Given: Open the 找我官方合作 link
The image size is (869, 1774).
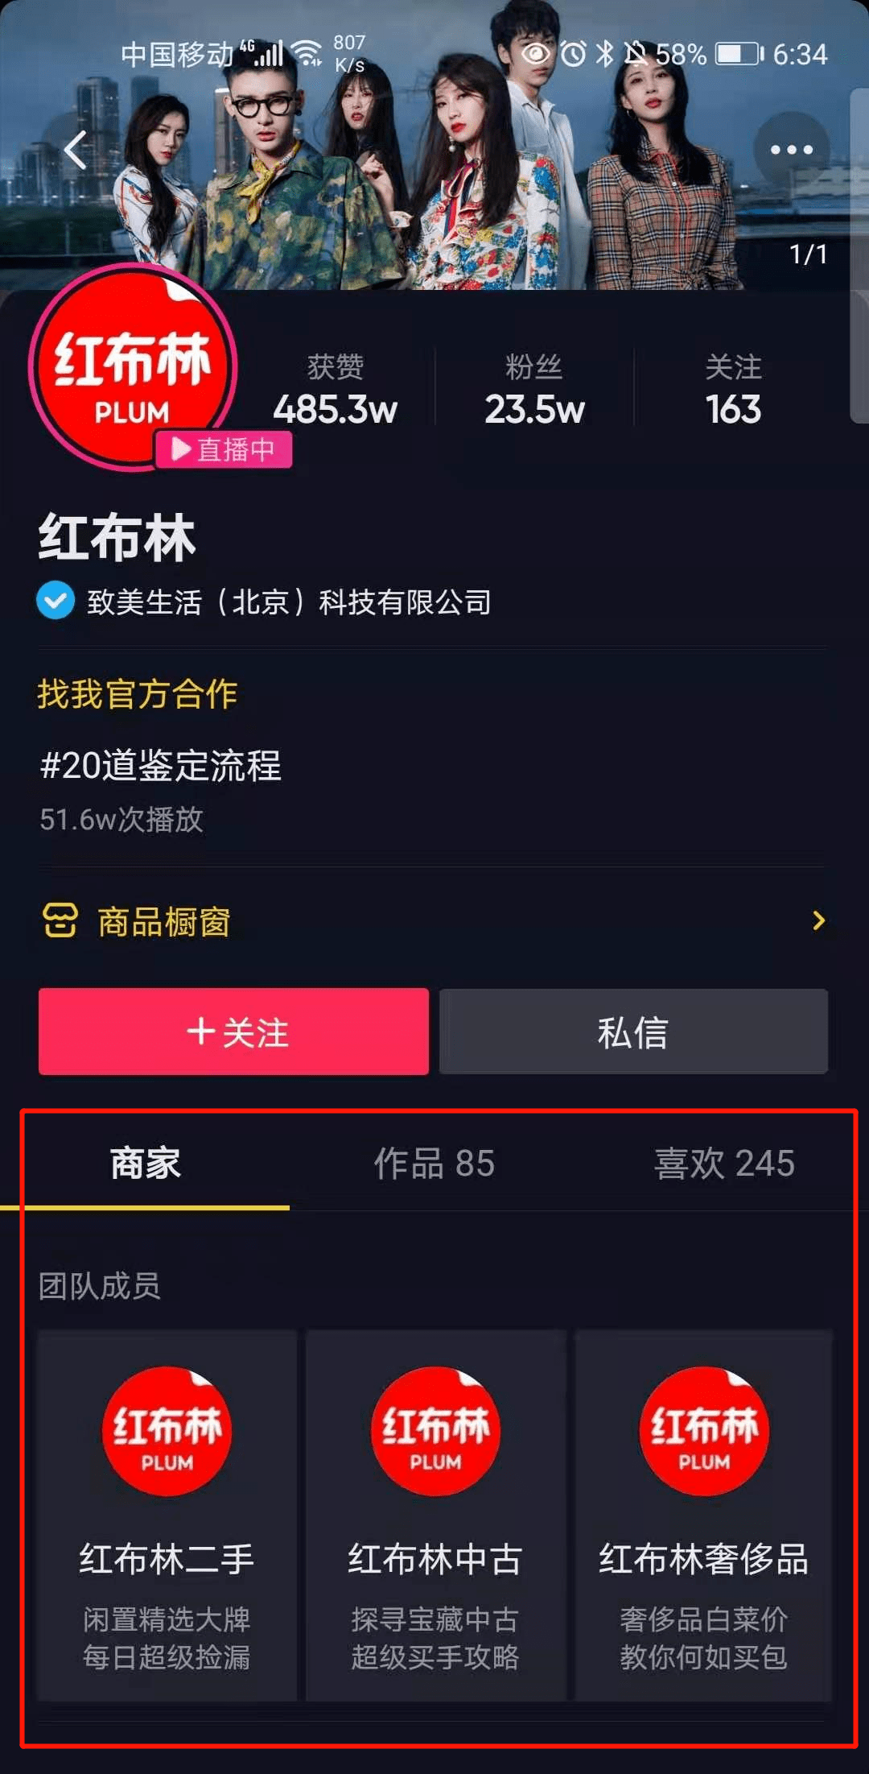Looking at the screenshot, I should point(138,694).
